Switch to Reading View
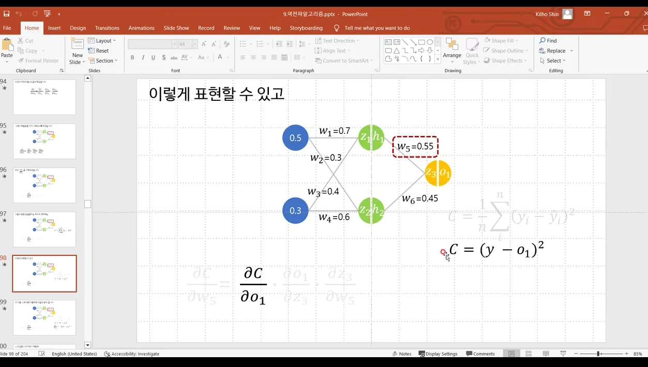 click(546, 354)
